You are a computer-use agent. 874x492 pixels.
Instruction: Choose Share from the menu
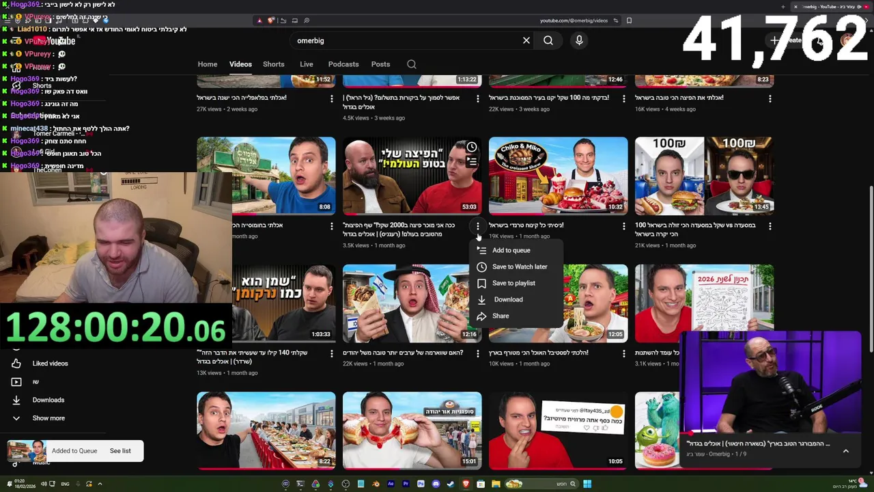click(516, 316)
